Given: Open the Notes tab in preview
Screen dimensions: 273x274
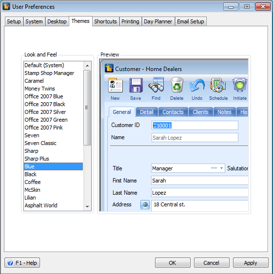Looking at the screenshot, I should click(x=224, y=112).
